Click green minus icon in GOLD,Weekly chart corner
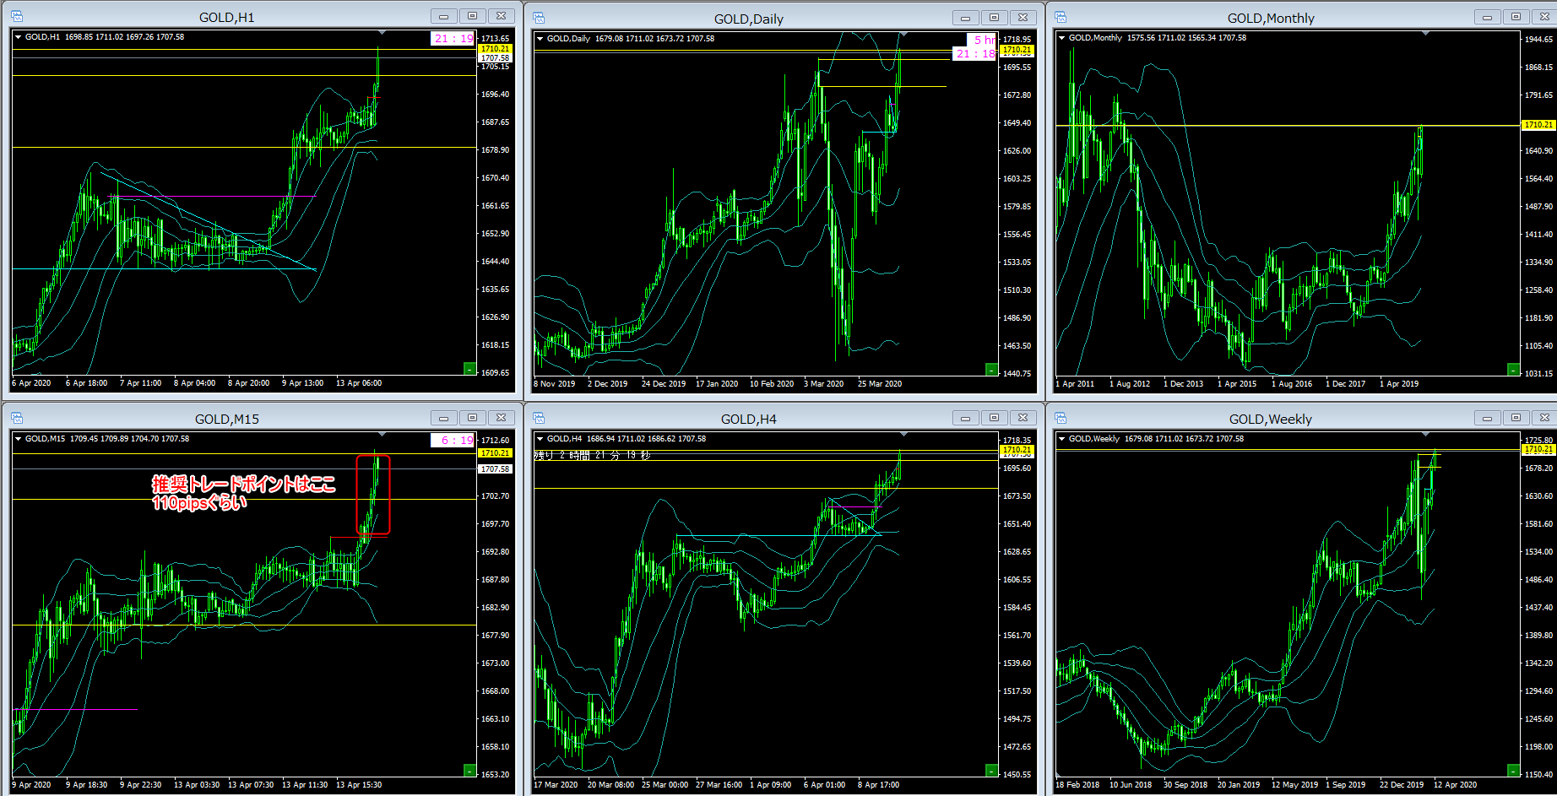 [1513, 770]
